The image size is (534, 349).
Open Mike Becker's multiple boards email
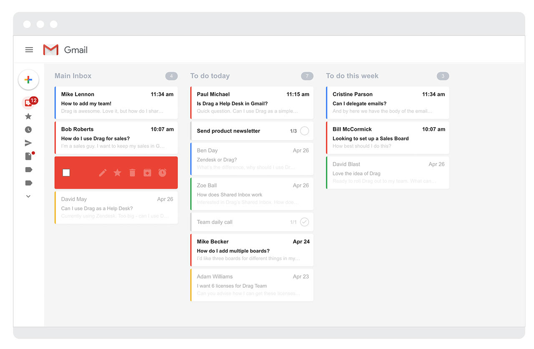point(252,250)
